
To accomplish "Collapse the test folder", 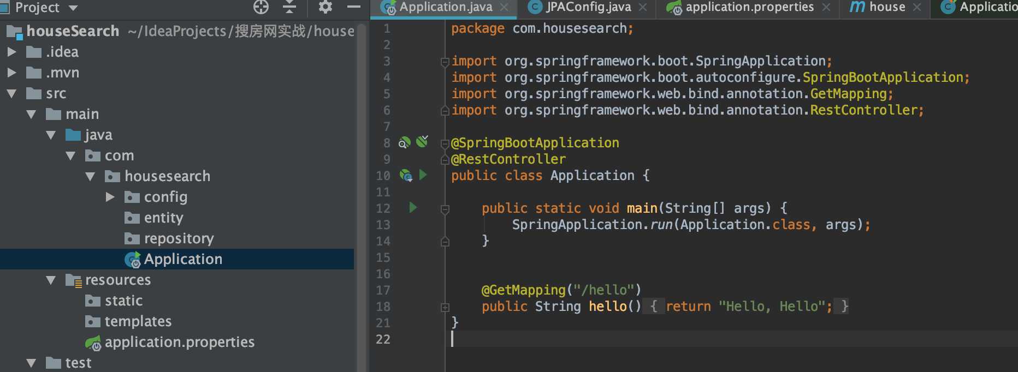I will [x=31, y=363].
